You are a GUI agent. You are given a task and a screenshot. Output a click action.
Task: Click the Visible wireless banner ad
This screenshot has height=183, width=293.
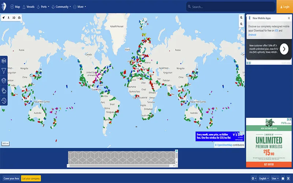pos(219,136)
